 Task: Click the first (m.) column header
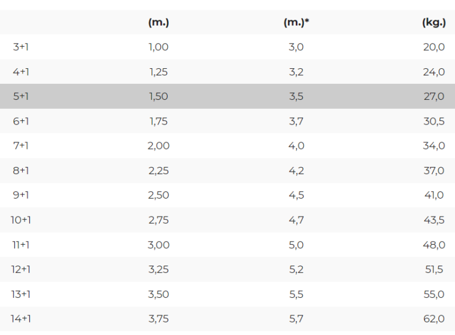click(159, 23)
